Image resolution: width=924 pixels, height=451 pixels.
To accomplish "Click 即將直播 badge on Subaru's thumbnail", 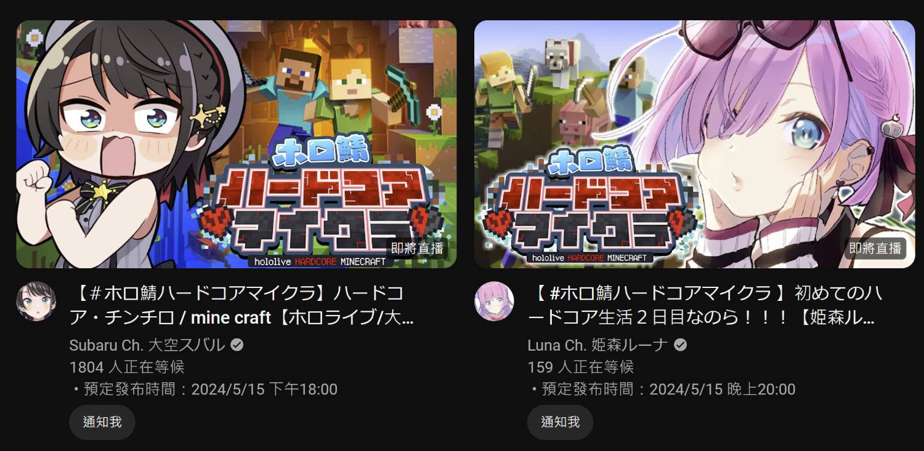I will tap(417, 248).
